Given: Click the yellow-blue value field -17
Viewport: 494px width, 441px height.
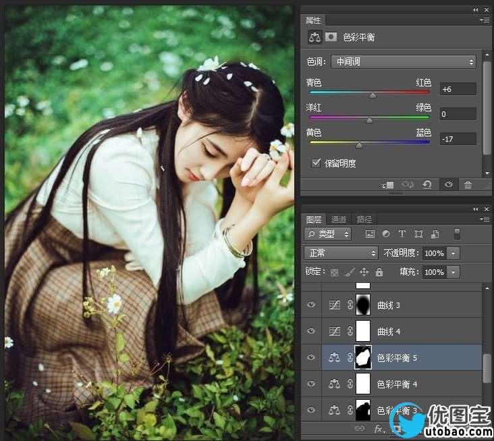Looking at the screenshot, I should point(458,139).
